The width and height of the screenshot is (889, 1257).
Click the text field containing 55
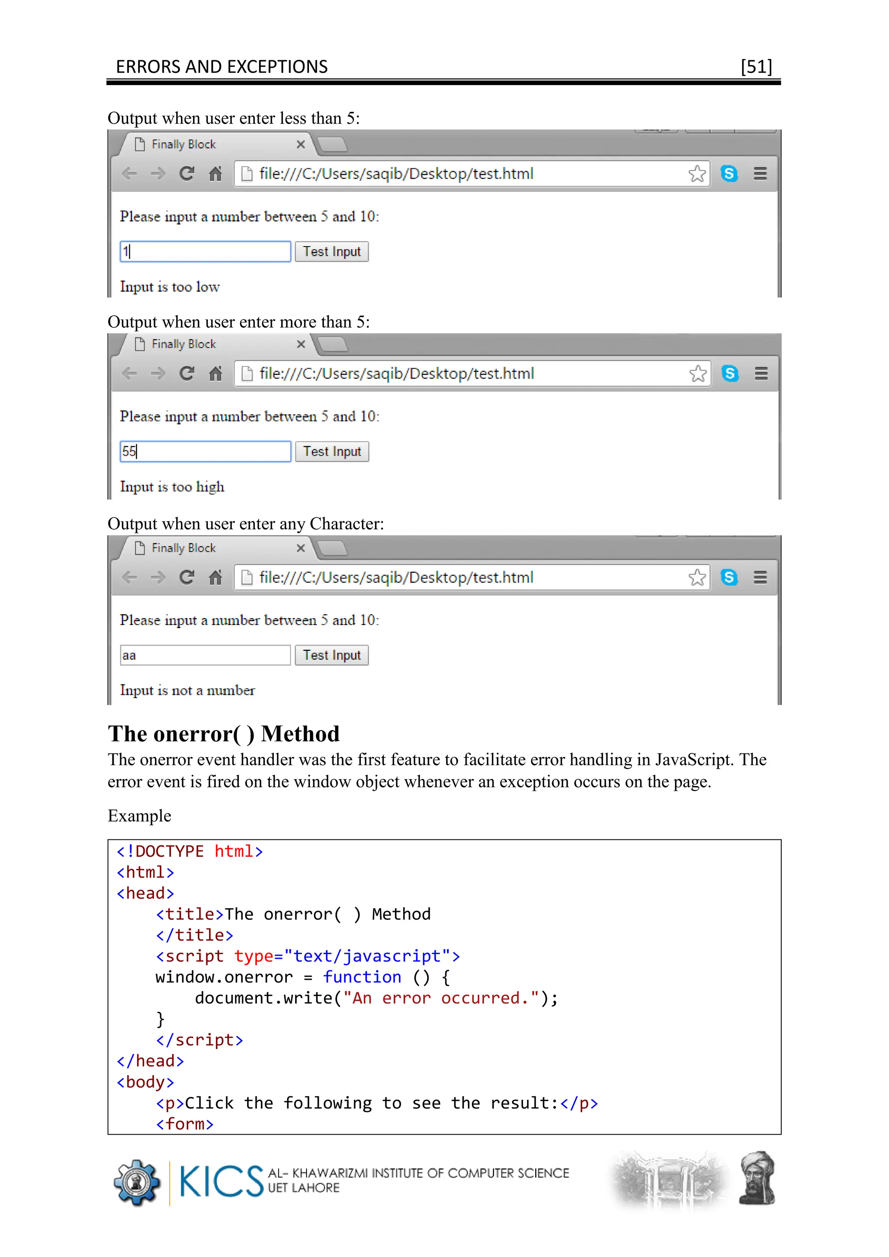[205, 452]
